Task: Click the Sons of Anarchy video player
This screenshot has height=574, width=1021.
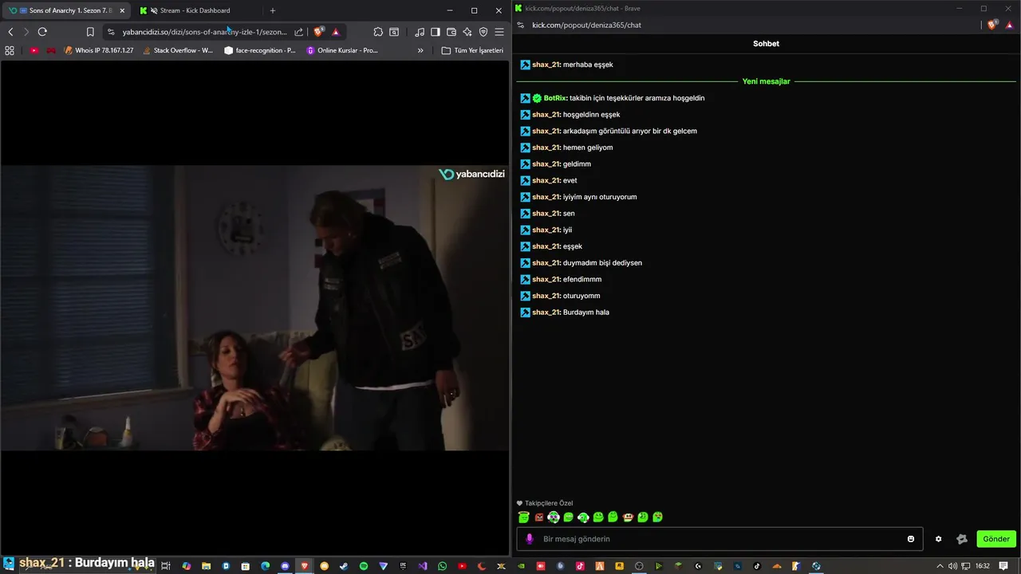Action: tap(254, 308)
